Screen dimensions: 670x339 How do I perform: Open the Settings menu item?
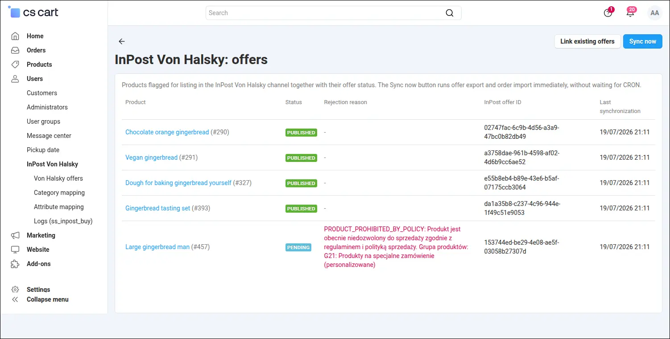38,290
